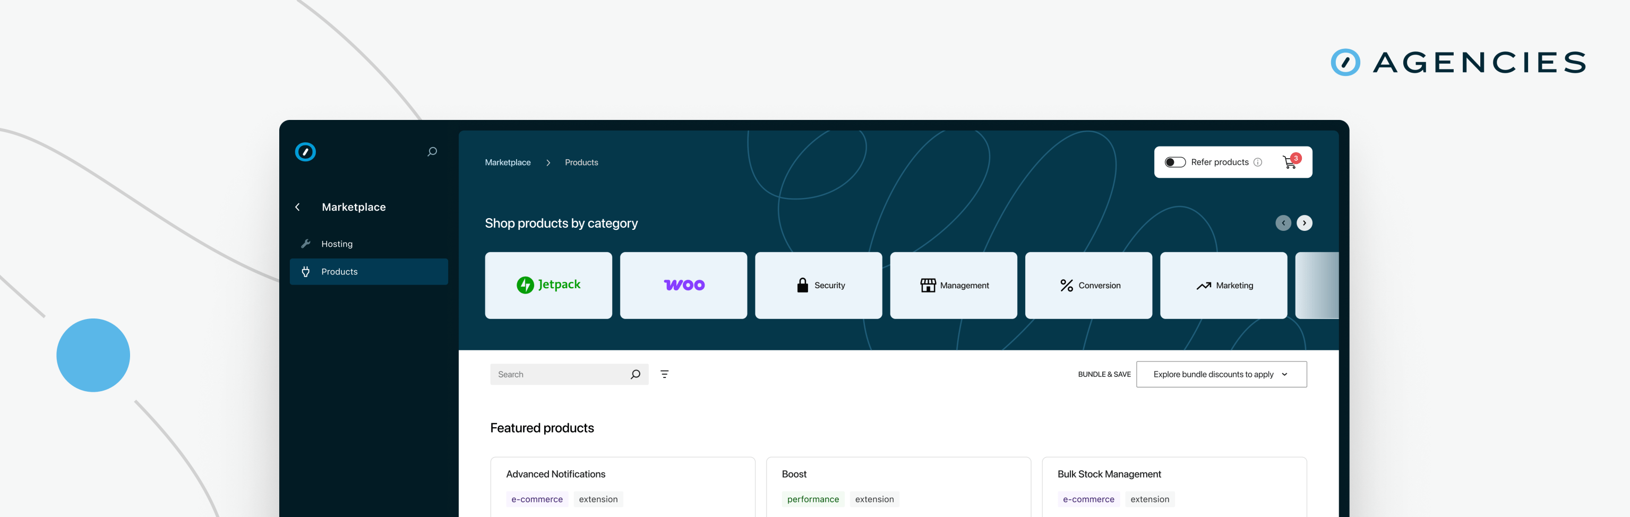Advance the category carousel with the right arrow
This screenshot has width=1630, height=517.
pos(1305,223)
